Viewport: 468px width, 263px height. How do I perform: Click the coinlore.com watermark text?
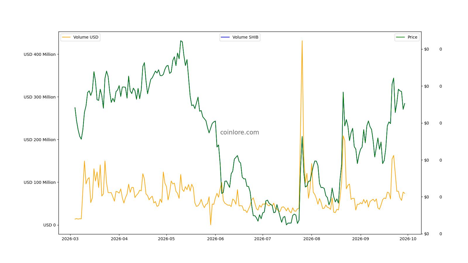click(240, 132)
